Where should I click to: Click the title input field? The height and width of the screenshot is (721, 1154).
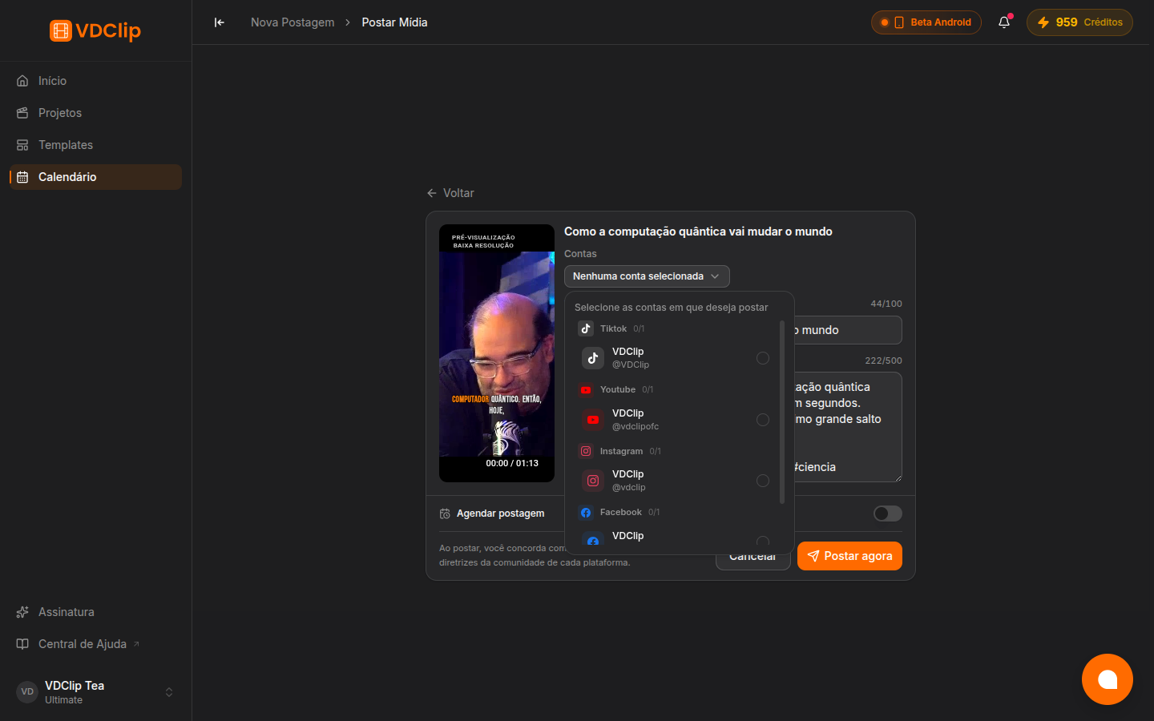point(849,330)
